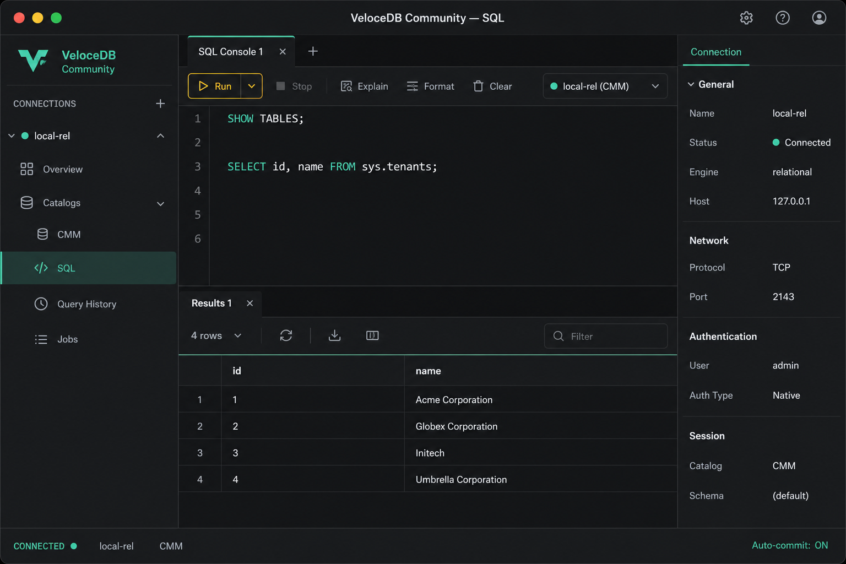The width and height of the screenshot is (846, 564).
Task: Clear the SQL editor
Action: click(x=492, y=86)
